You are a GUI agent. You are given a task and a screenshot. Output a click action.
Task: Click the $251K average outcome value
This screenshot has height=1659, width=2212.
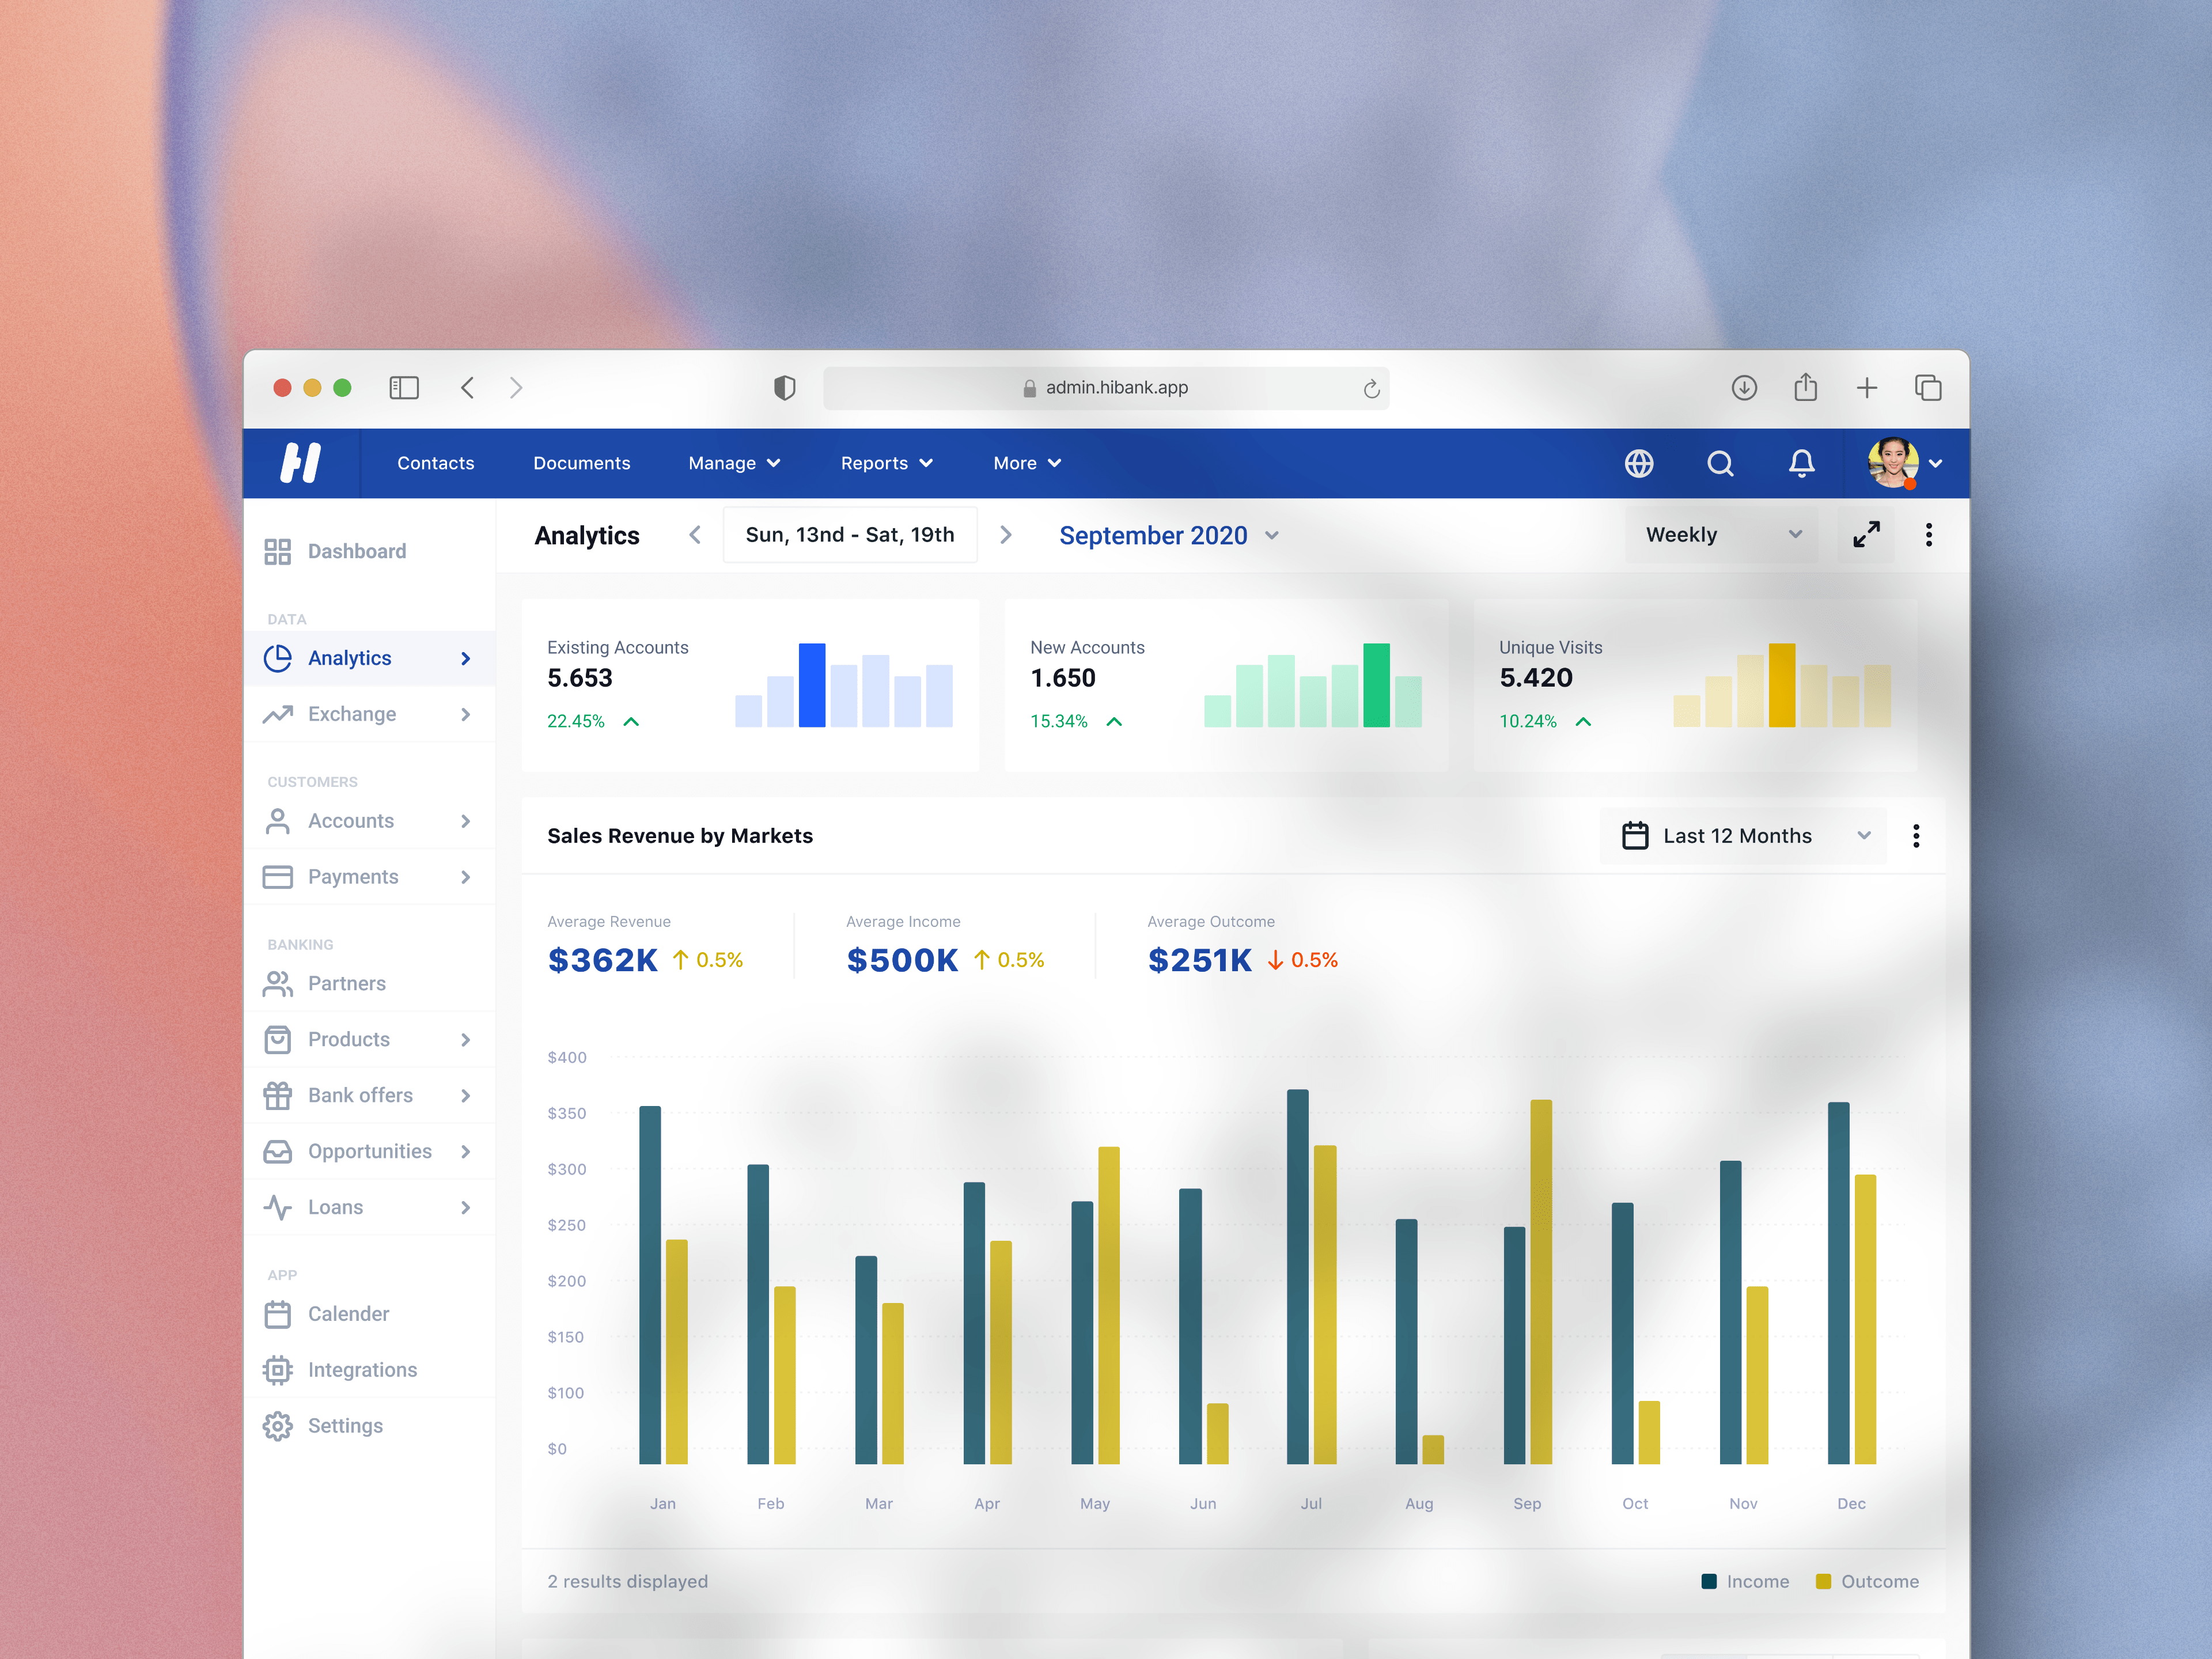click(1199, 960)
